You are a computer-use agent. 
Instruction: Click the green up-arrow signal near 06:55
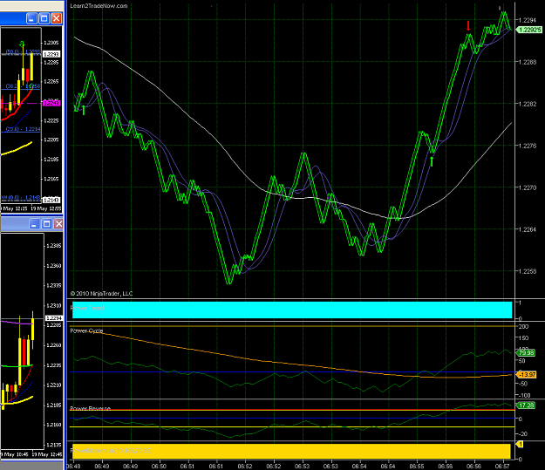pos(432,161)
